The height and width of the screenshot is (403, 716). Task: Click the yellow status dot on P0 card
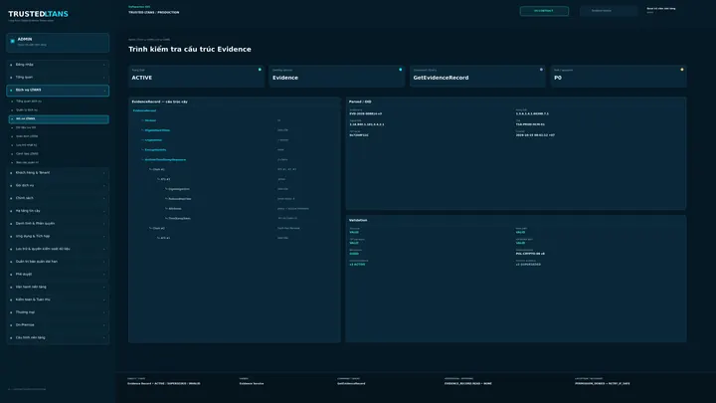pyautogui.click(x=682, y=70)
